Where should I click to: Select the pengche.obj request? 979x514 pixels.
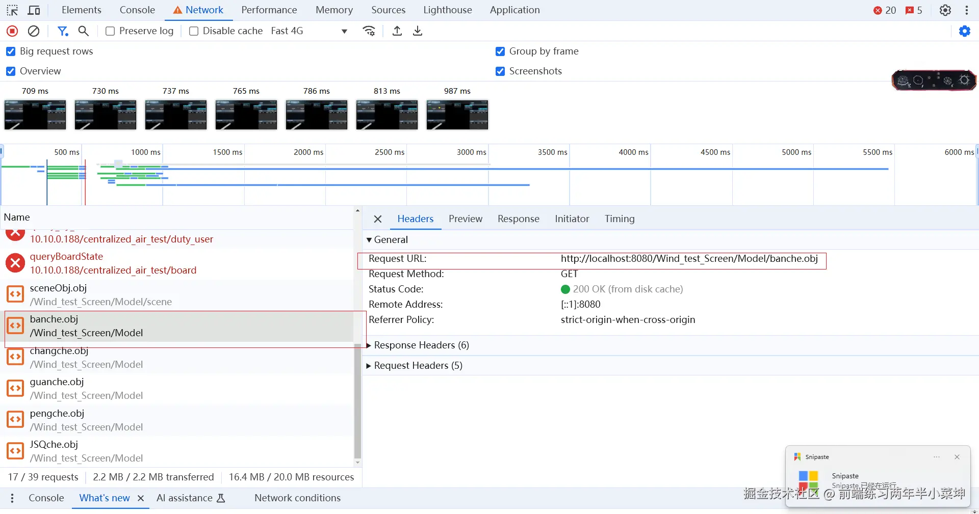point(177,420)
